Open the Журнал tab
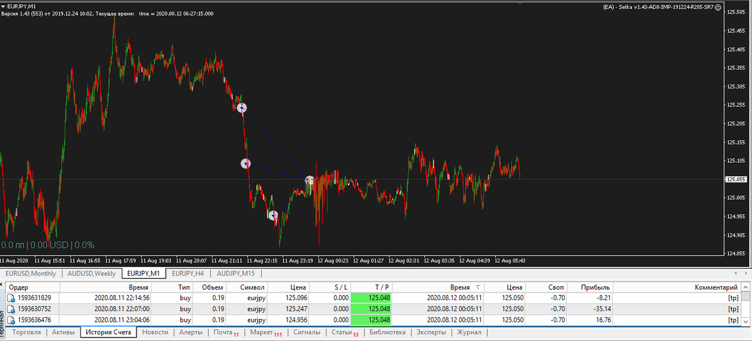The height and width of the screenshot is (341, 752). click(x=469, y=332)
